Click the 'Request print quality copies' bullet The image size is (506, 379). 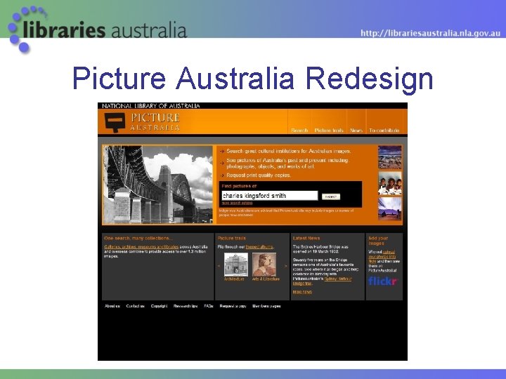point(259,175)
